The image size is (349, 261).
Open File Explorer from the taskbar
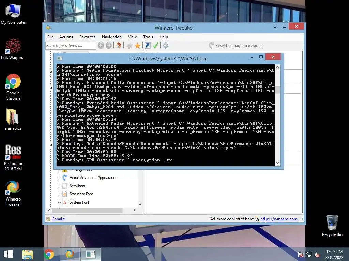[27, 254]
